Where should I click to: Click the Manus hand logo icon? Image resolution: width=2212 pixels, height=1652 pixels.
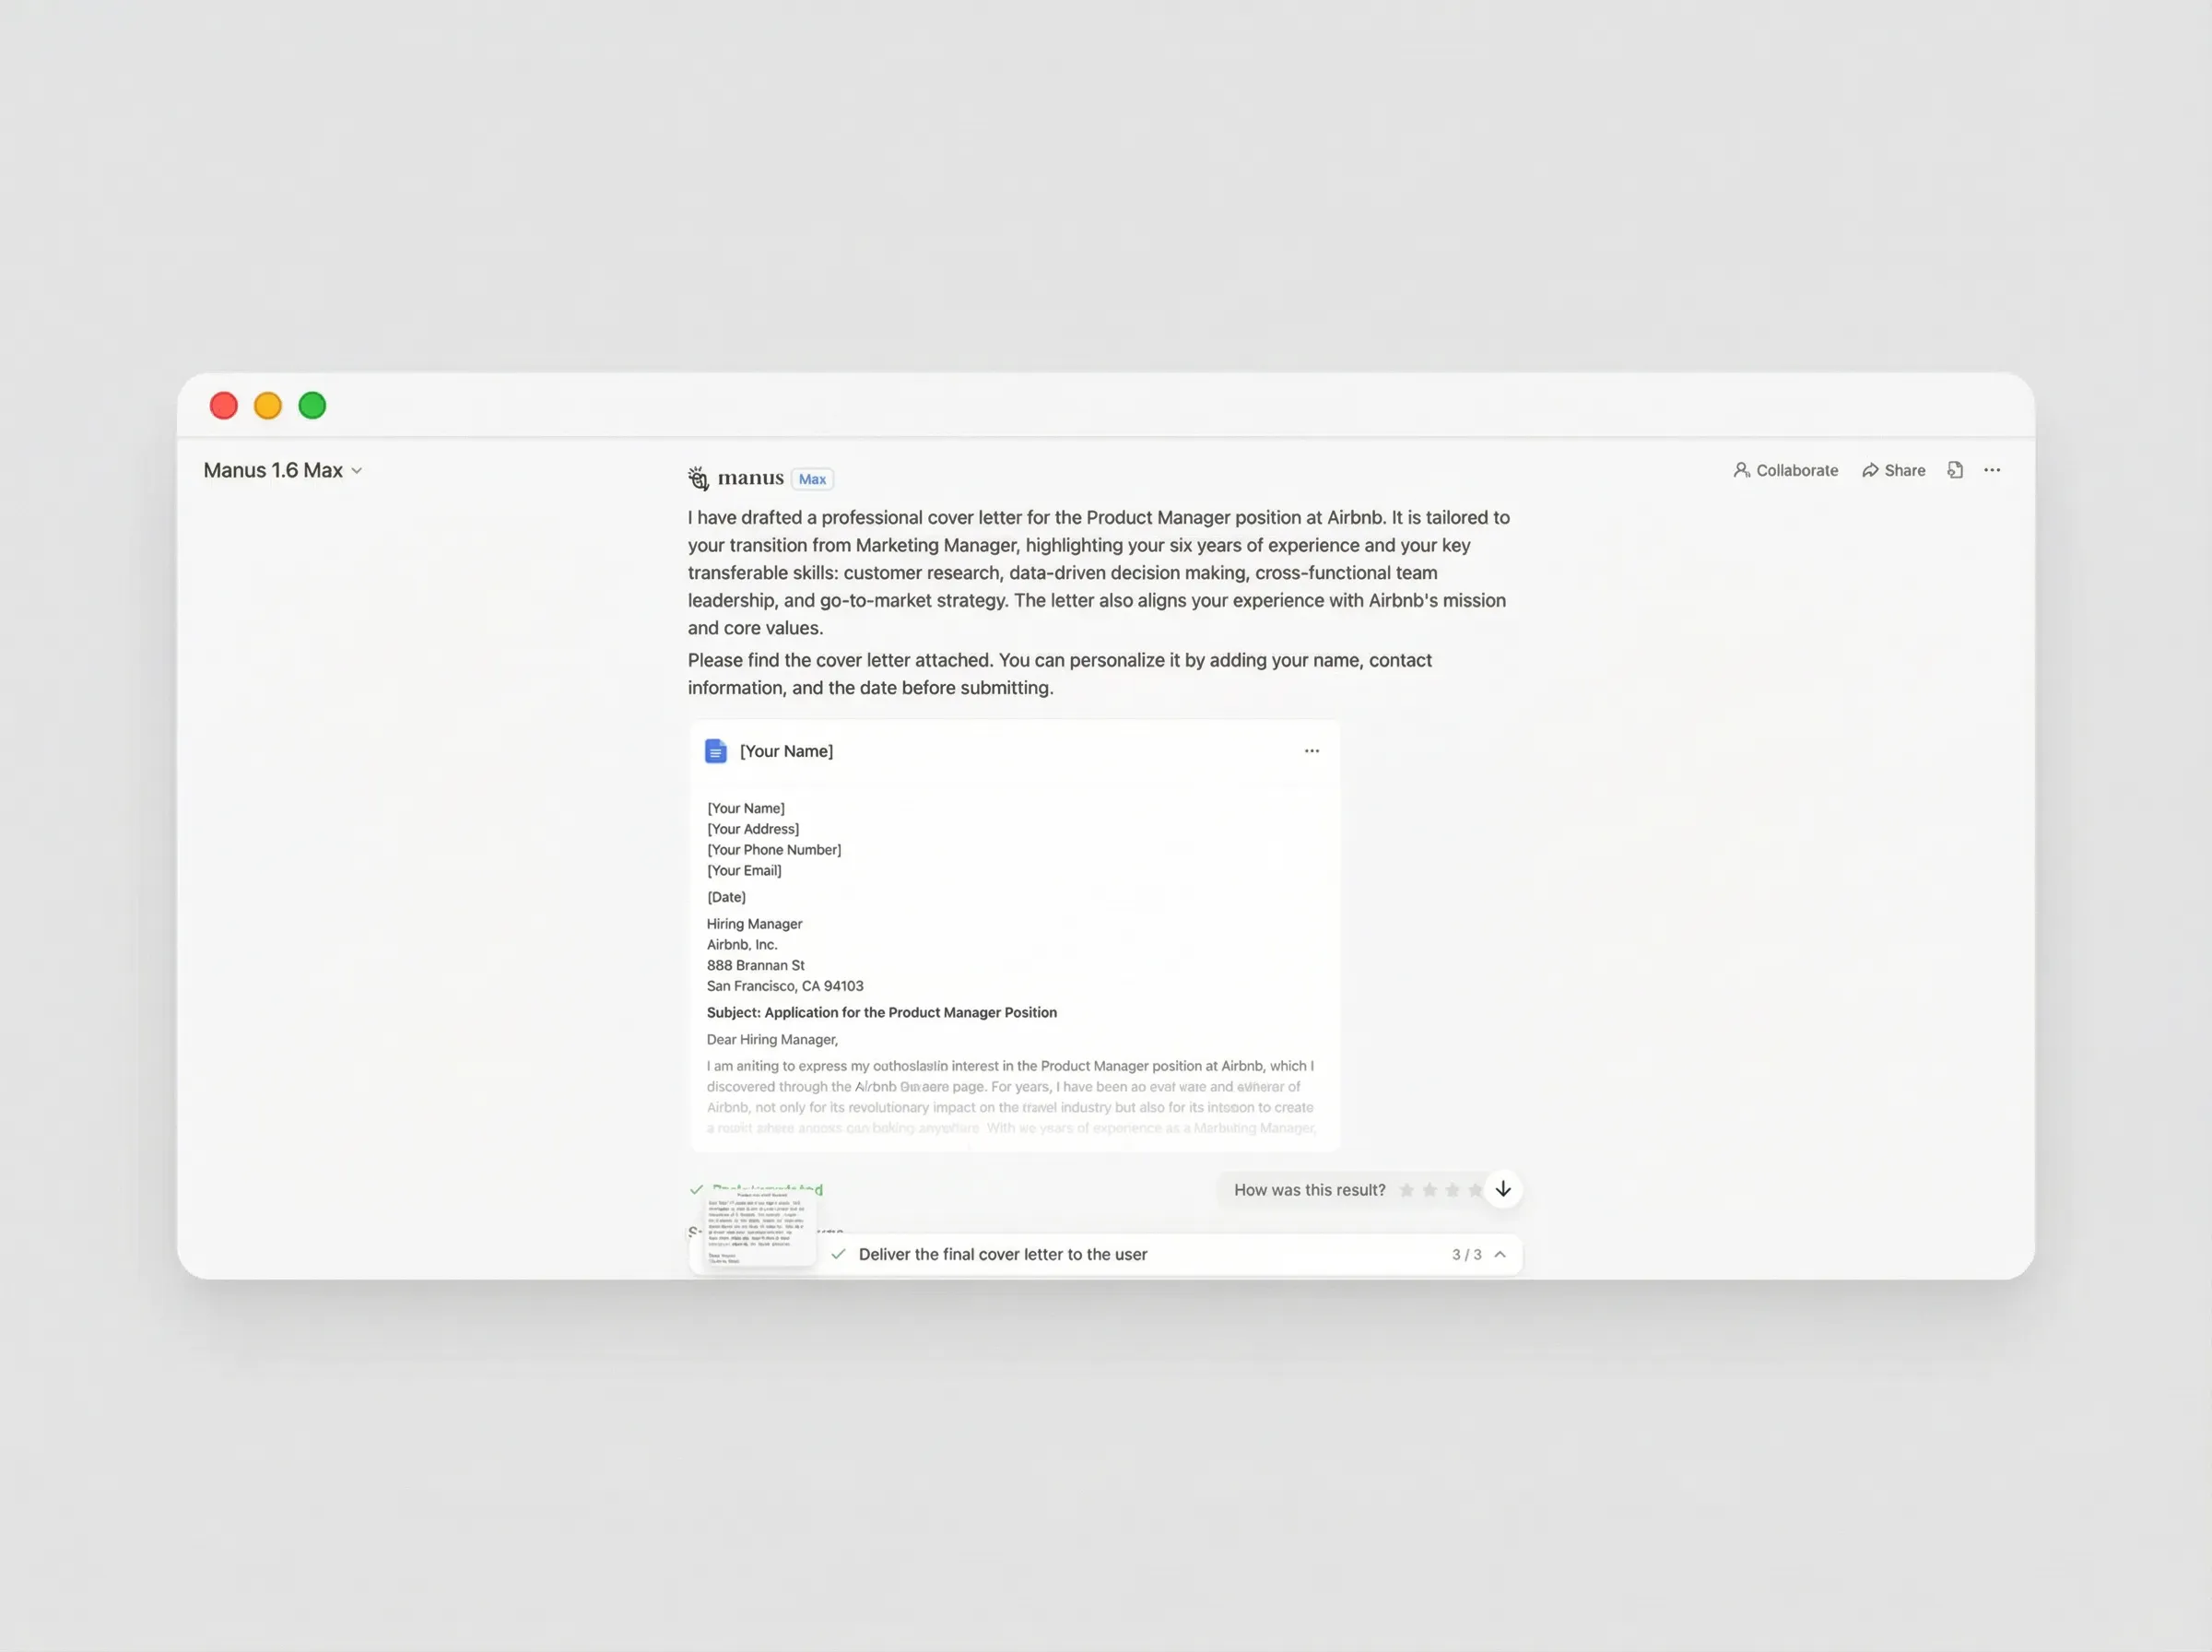click(x=698, y=478)
